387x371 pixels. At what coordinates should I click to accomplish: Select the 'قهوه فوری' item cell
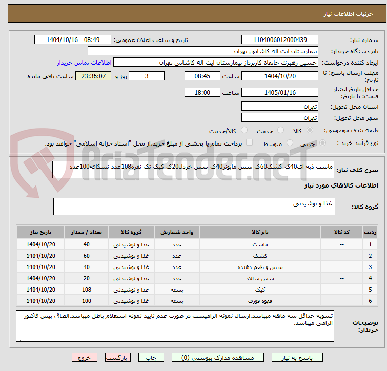pos(260,301)
